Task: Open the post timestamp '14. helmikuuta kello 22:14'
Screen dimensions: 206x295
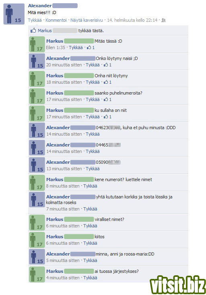Action: tap(132, 20)
